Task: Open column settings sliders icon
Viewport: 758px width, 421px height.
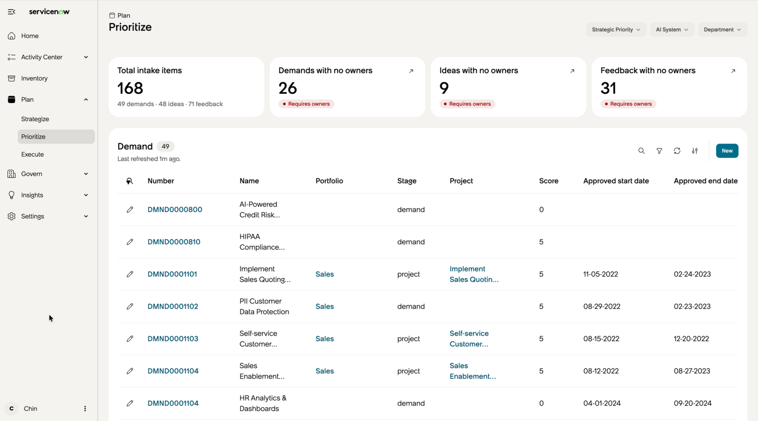Action: [694, 151]
